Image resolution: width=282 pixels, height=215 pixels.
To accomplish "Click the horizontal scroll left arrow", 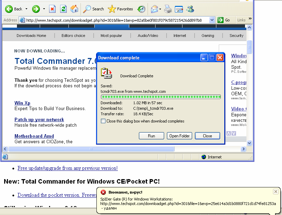I will (5, 149).
